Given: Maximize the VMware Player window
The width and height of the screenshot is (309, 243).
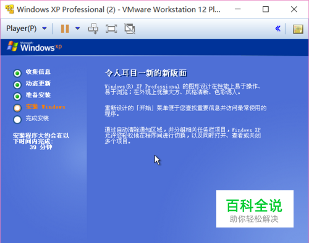Looking at the screenshot, I should tap(266, 9).
